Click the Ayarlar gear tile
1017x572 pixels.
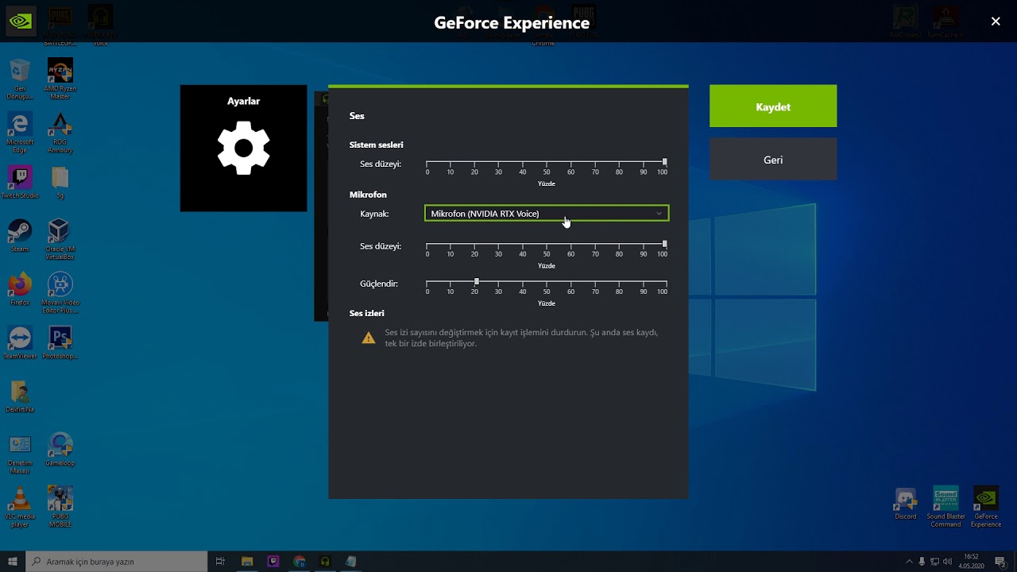(243, 149)
